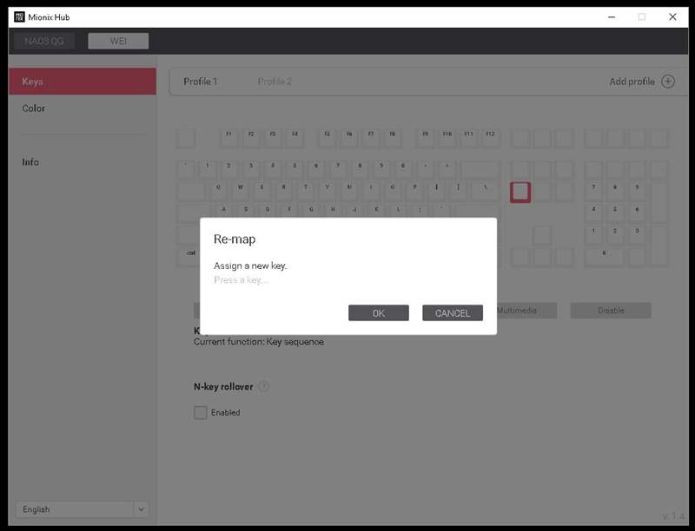Minimize the Mionix Hub window
Image resolution: width=695 pixels, height=531 pixels.
pyautogui.click(x=612, y=16)
